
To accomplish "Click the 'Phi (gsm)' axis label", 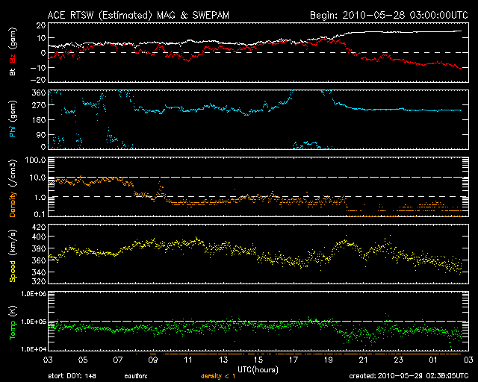I will pyautogui.click(x=13, y=119).
